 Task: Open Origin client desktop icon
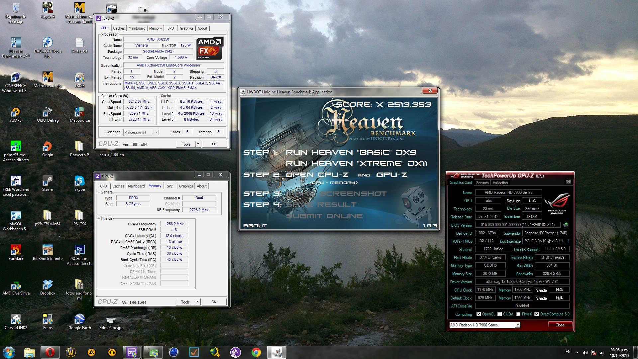[48, 149]
